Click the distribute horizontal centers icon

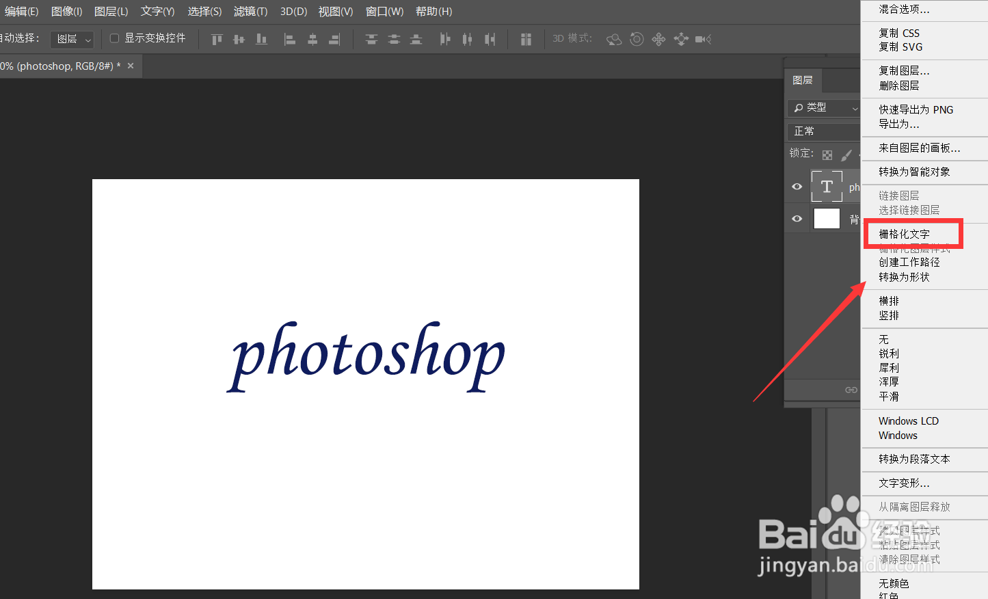[x=467, y=40]
